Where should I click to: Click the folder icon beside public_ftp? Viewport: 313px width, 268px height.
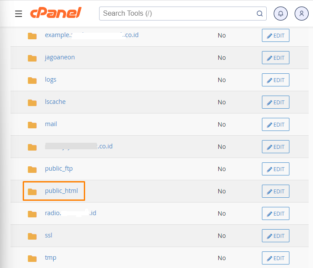coord(32,169)
